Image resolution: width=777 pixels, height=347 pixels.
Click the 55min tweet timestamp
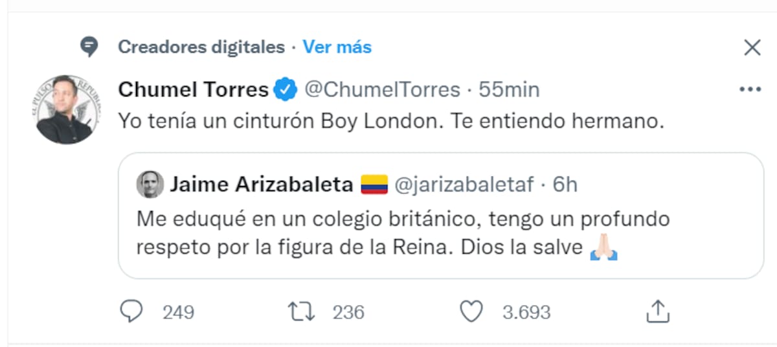509,90
